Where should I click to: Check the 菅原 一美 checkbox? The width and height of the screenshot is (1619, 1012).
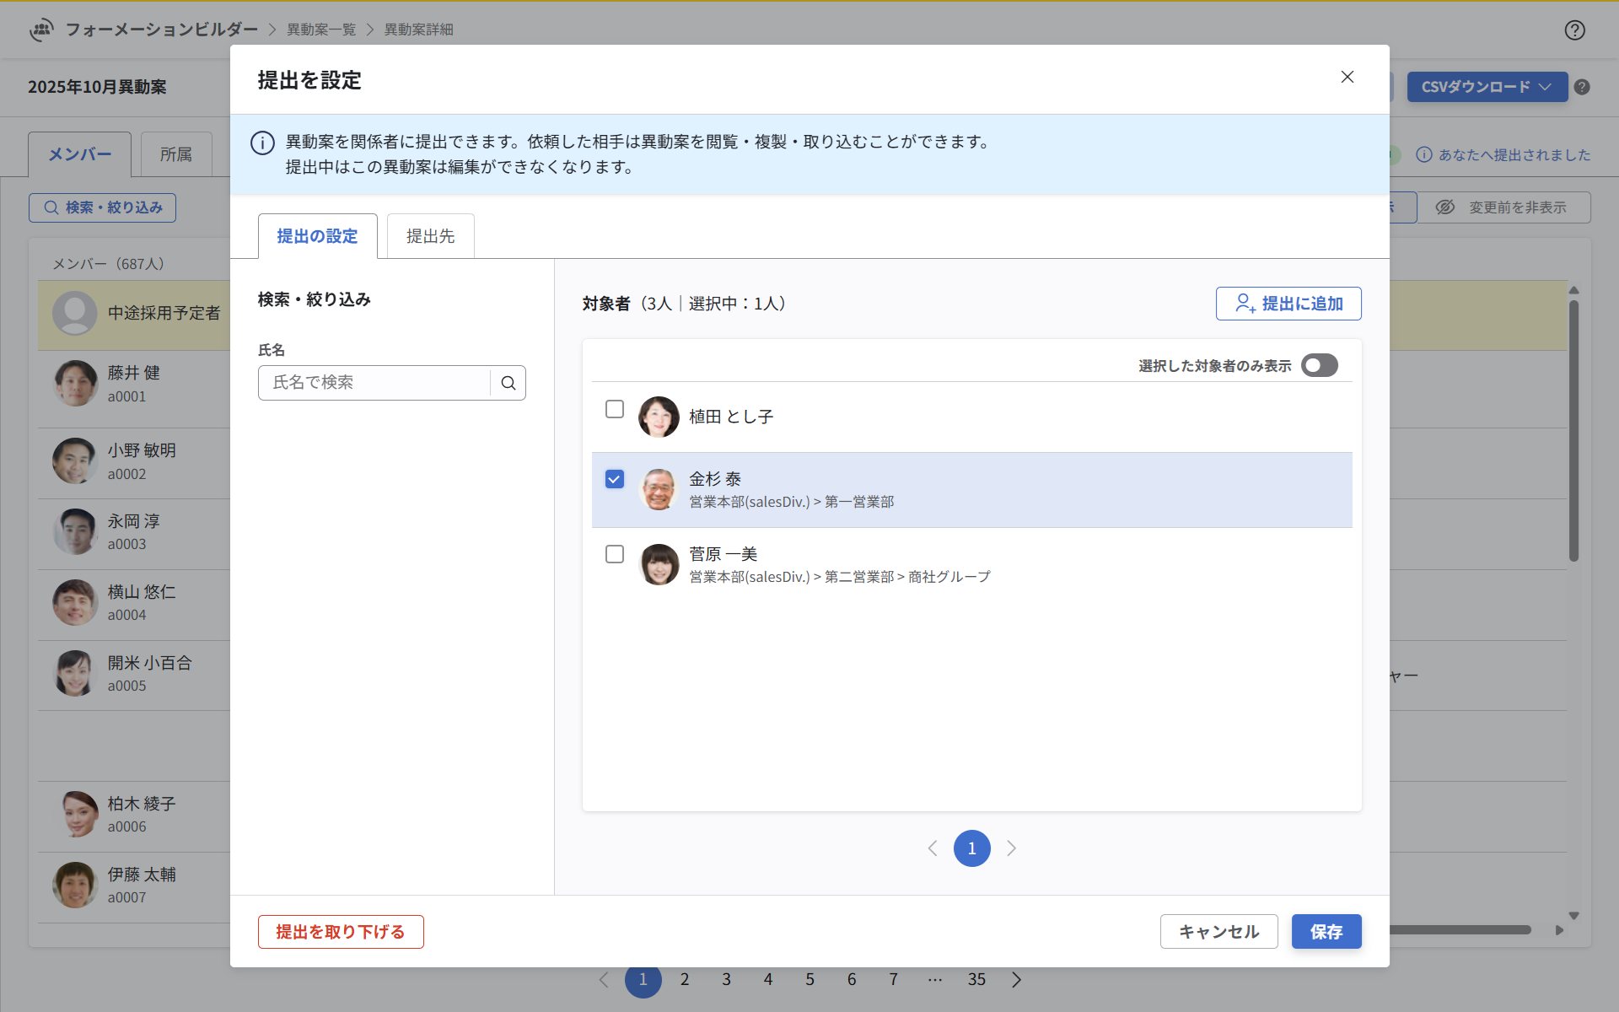point(615,554)
